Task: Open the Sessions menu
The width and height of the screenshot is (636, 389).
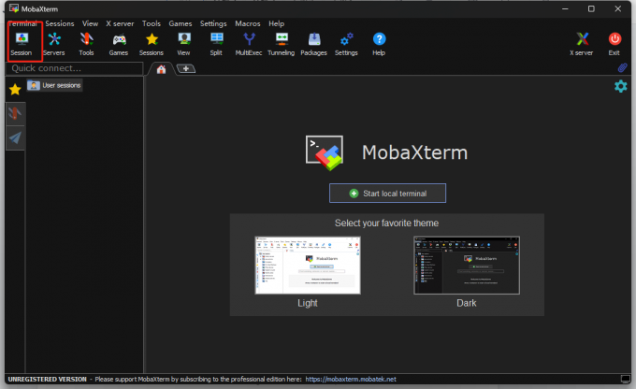Action: click(x=60, y=23)
